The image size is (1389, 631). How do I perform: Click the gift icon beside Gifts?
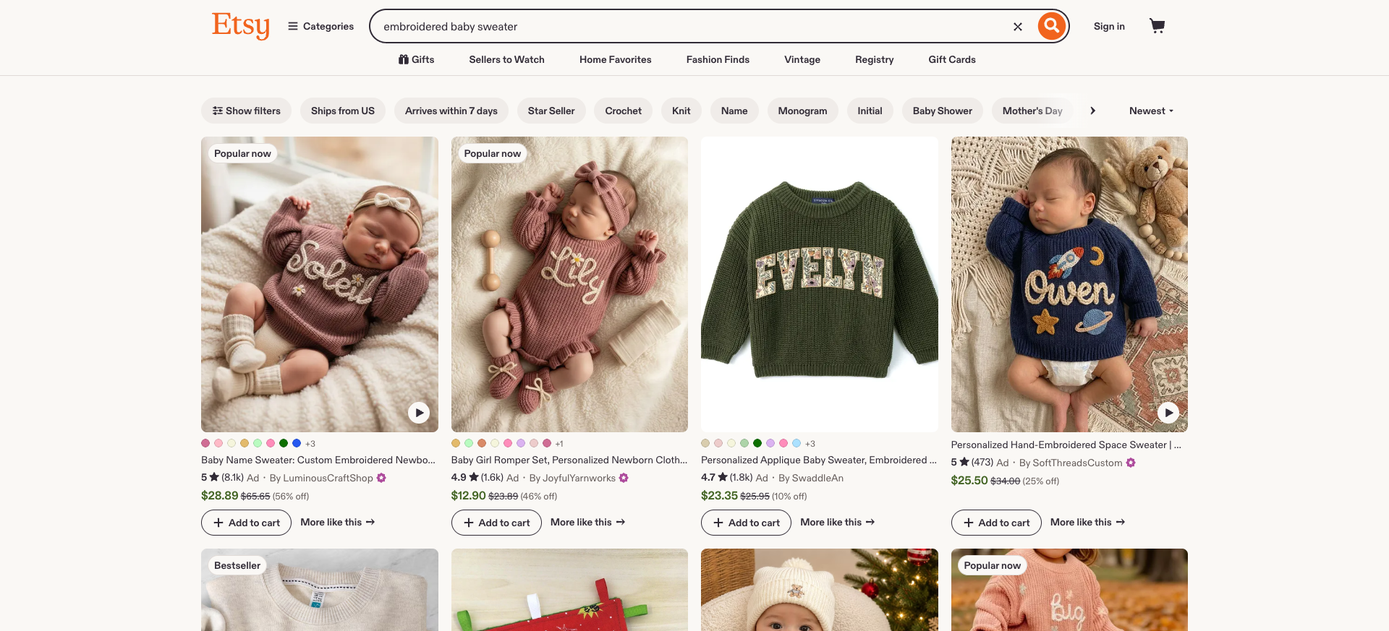point(404,59)
